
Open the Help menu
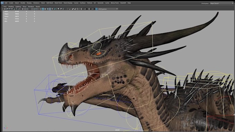point(129,3)
